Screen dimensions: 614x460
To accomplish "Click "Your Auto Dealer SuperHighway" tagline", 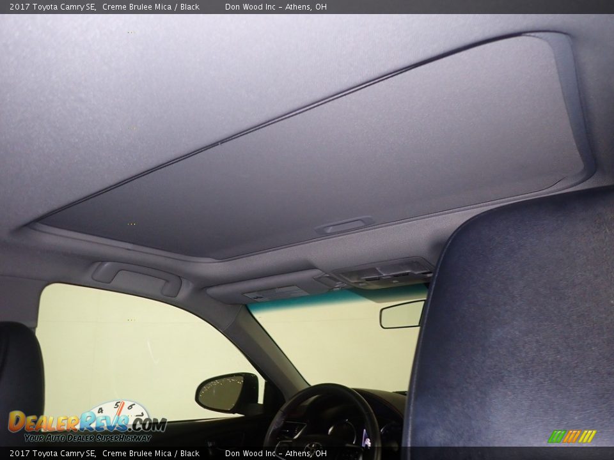I will (88, 438).
